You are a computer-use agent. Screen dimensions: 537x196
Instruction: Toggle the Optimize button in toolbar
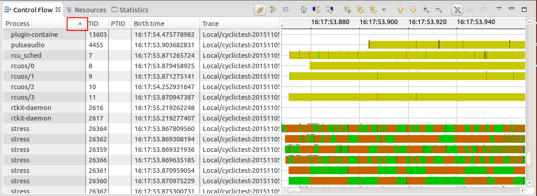click(x=260, y=10)
